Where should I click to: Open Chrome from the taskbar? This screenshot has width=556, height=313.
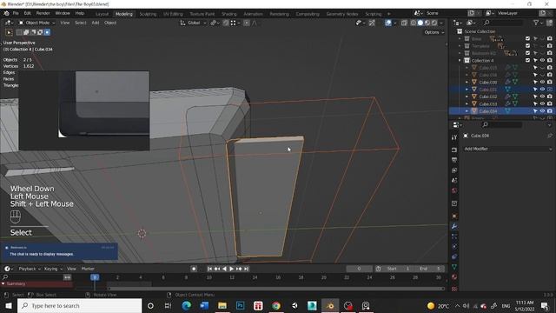(x=276, y=305)
